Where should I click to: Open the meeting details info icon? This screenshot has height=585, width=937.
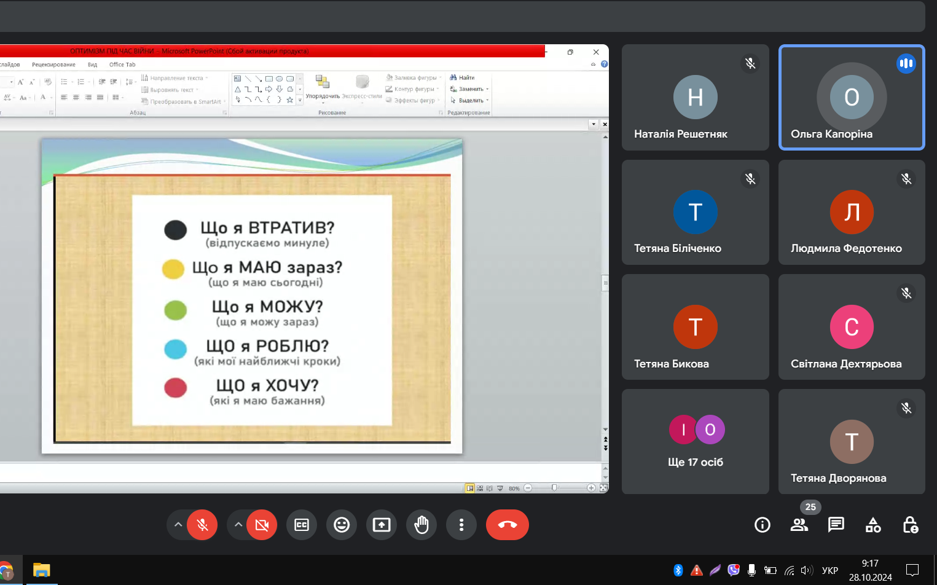pyautogui.click(x=762, y=525)
